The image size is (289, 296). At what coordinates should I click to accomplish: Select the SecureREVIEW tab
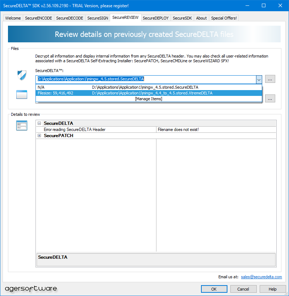click(x=125, y=18)
